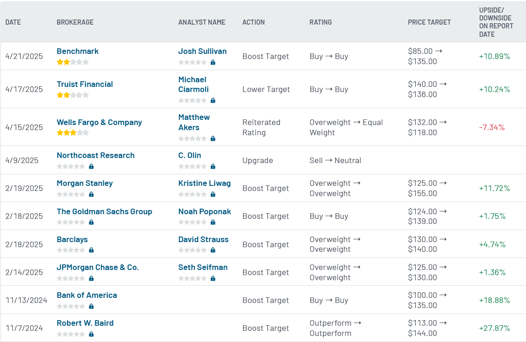Image resolution: width=526 pixels, height=342 pixels.
Task: Click the lock icon under David Strauss
Action: pyautogui.click(x=213, y=250)
